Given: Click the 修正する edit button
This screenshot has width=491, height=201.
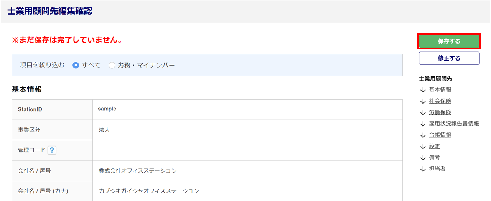Looking at the screenshot, I should tap(449, 58).
